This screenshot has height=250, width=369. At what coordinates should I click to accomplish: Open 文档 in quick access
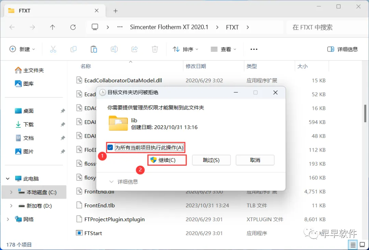click(x=25, y=138)
